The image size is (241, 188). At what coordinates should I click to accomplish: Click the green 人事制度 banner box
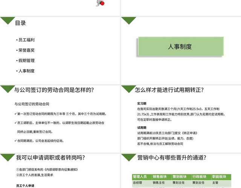click(x=181, y=46)
